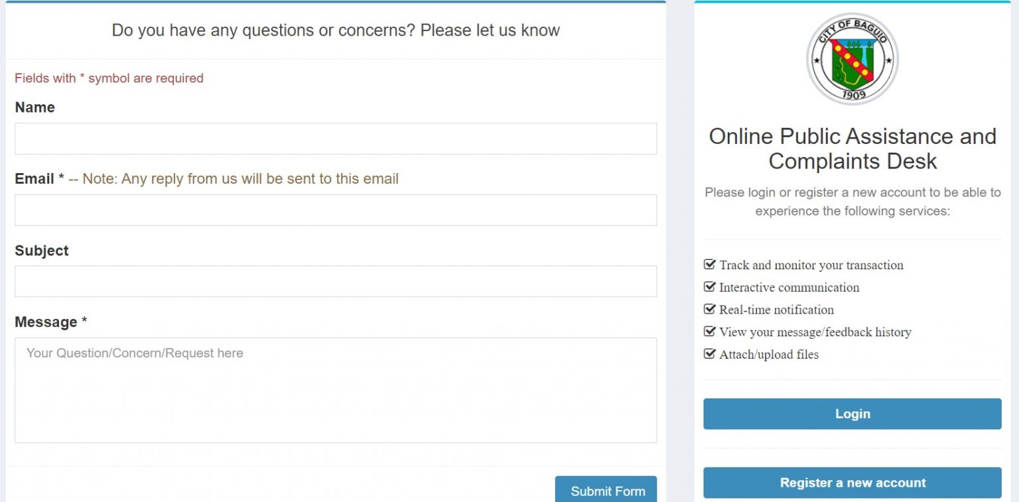Toggle the "Track and monitor your transaction" checkbox
1019x502 pixels.
(709, 264)
